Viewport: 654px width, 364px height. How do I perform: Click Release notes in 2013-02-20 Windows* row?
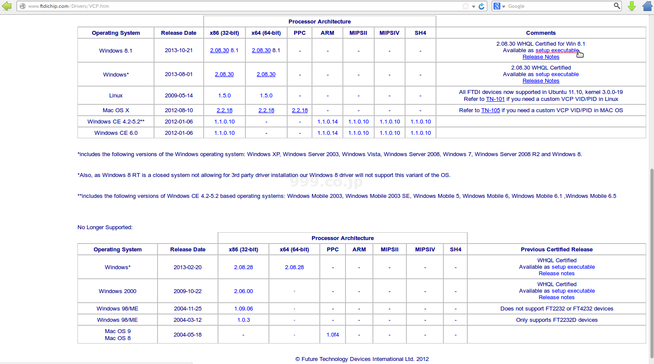[557, 274]
